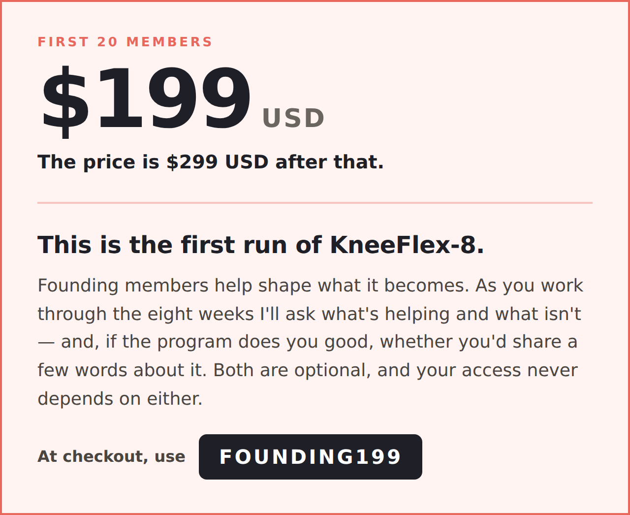
Task: Click the dollar sign of the $199 price
Action: click(x=65, y=101)
